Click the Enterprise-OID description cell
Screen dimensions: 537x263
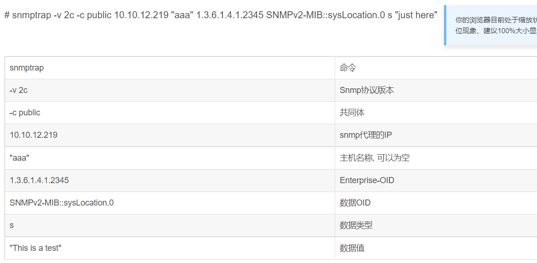pyautogui.click(x=436, y=180)
